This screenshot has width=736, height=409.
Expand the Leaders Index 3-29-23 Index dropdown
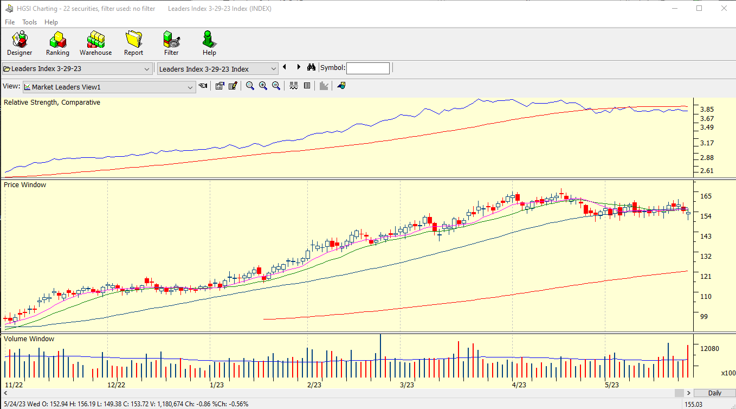273,69
